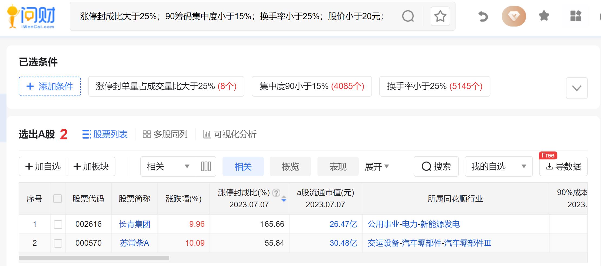Expand the conditions list with the chevron
Image resolution: width=601 pixels, height=266 pixels.
coord(576,88)
